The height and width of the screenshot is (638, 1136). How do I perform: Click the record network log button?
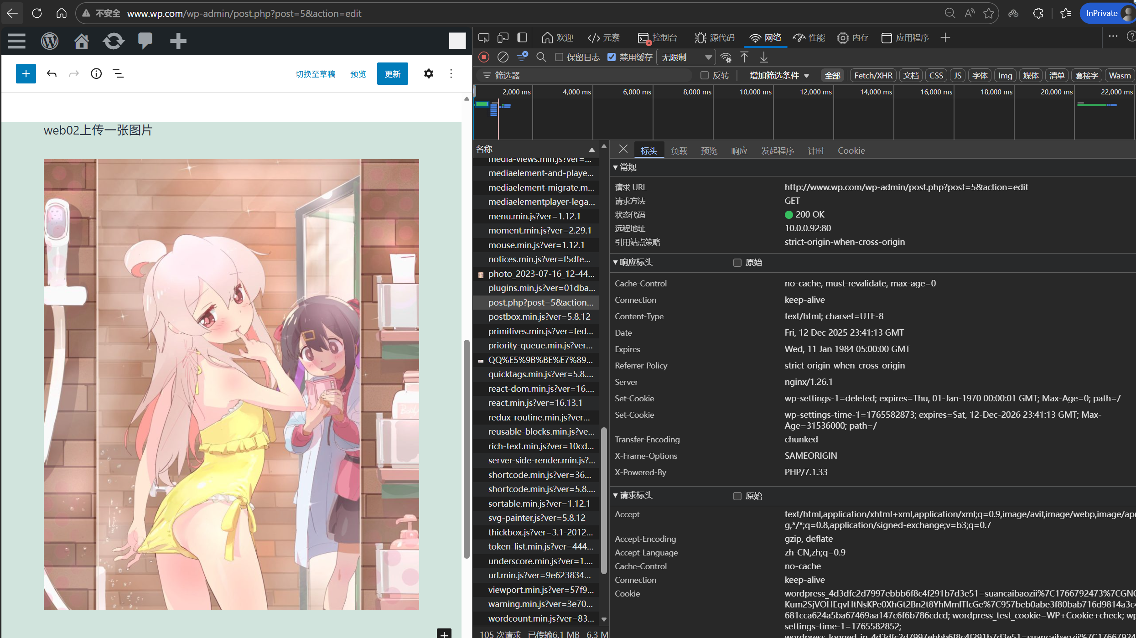coord(484,57)
